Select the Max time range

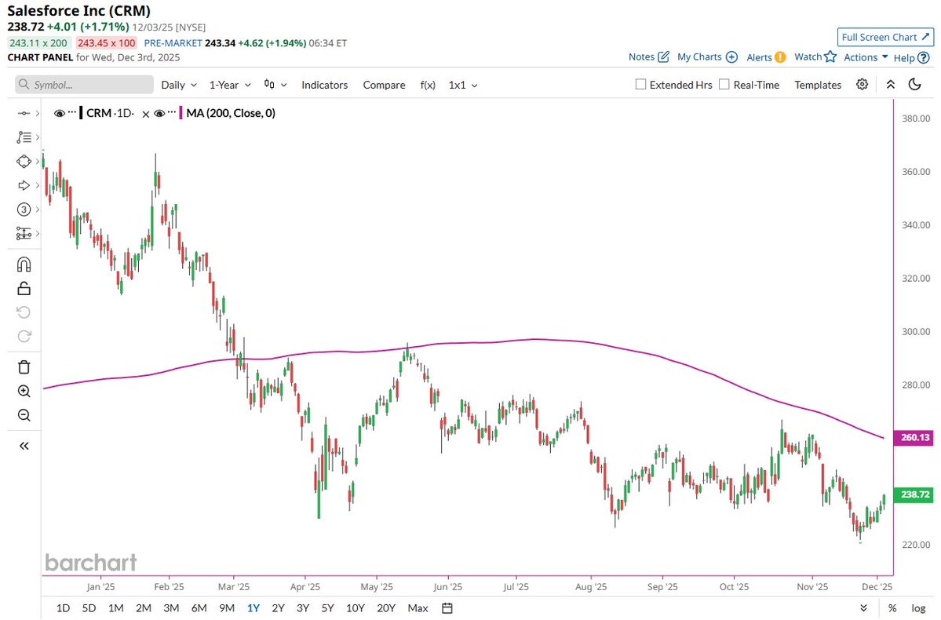(x=418, y=608)
